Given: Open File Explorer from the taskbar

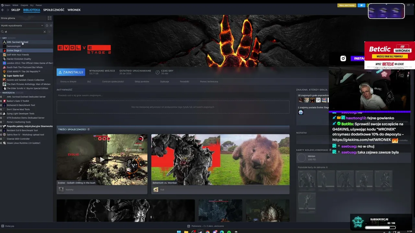Looking at the screenshot, I should 186,232.
